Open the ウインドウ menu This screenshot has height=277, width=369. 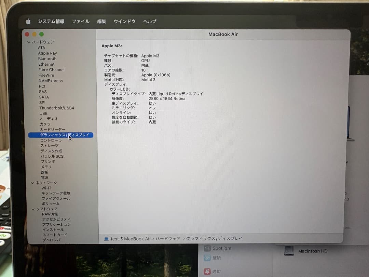[x=124, y=21]
